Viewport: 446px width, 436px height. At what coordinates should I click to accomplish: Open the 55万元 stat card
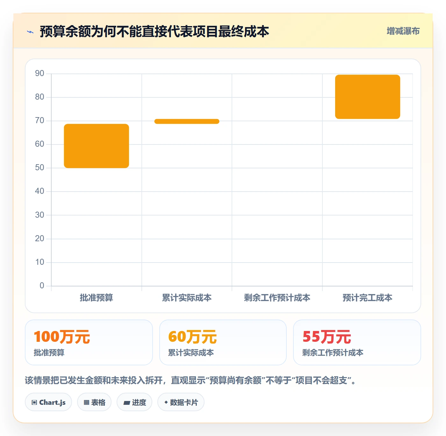pyautogui.click(x=357, y=342)
